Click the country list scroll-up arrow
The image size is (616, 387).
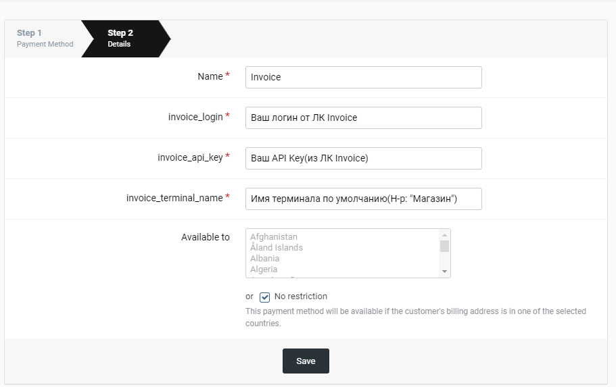[x=444, y=234]
